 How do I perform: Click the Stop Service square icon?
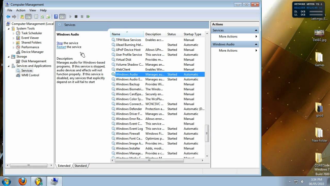click(x=76, y=17)
